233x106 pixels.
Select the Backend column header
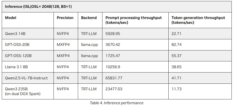click(x=89, y=18)
